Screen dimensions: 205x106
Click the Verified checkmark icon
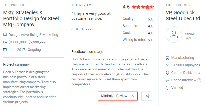tap(167, 88)
